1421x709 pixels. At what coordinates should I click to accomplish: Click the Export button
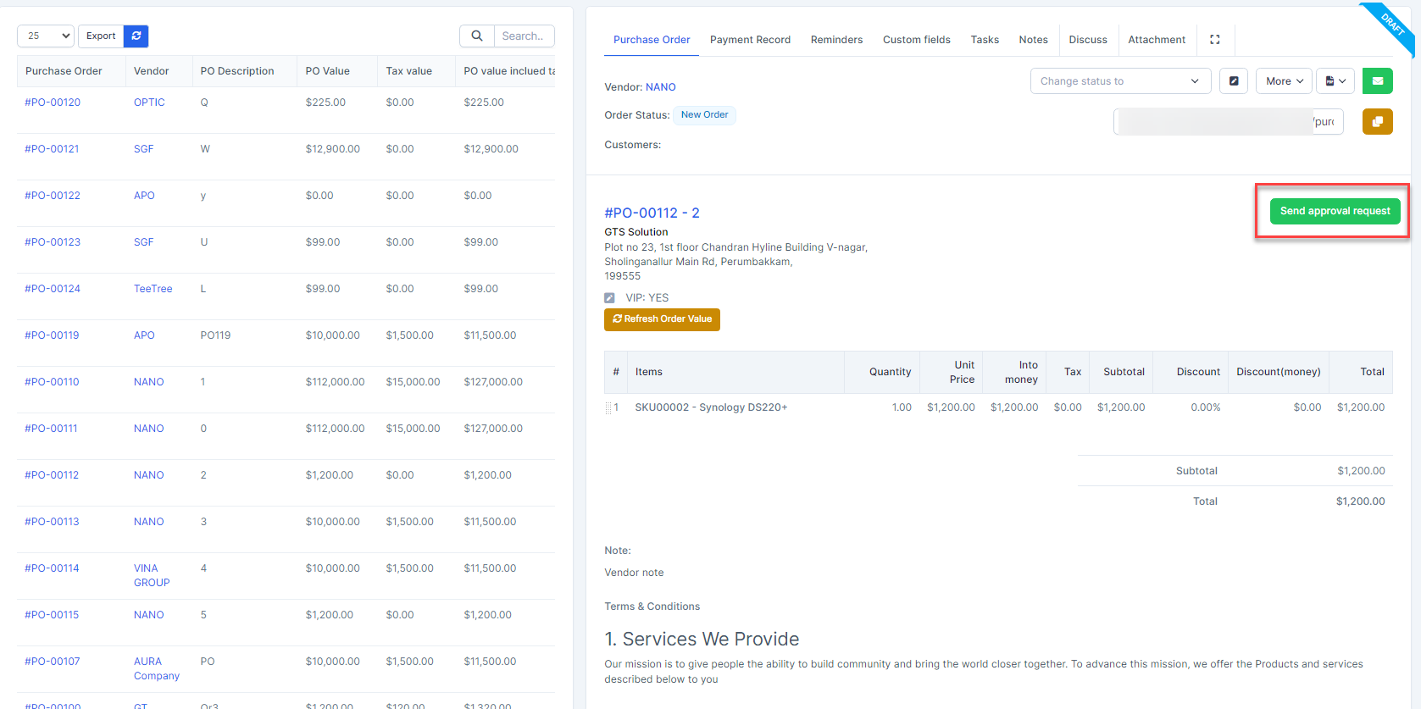(101, 36)
